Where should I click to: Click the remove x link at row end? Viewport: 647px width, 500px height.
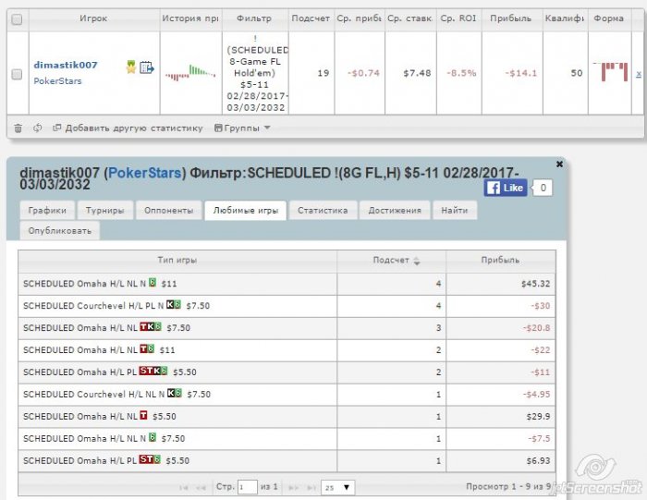pos(639,74)
